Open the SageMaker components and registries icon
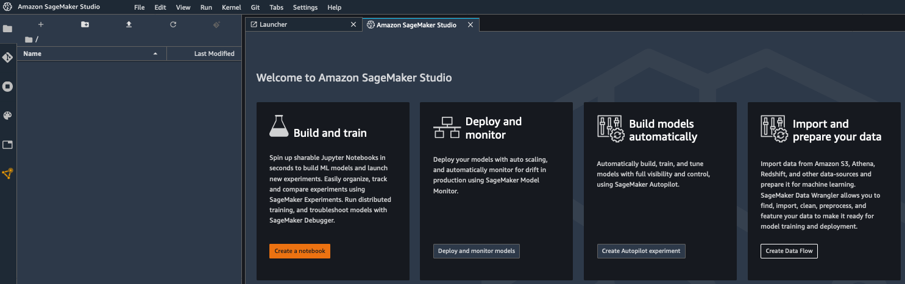 coord(7,174)
